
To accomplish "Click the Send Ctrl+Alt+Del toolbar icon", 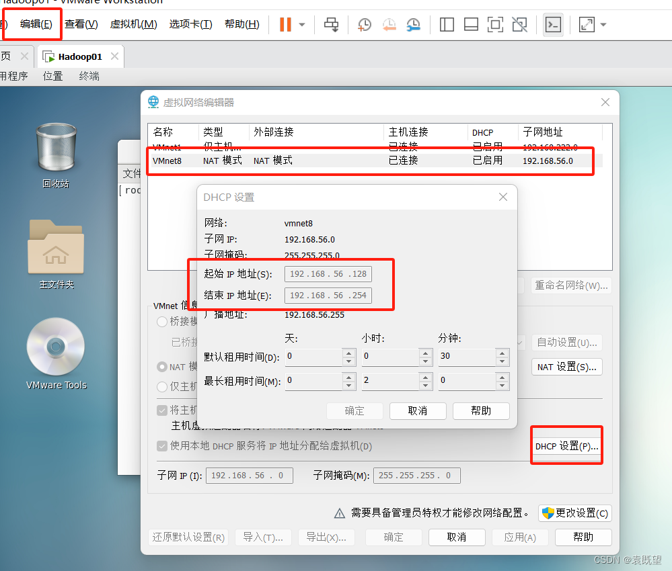I will click(x=331, y=24).
